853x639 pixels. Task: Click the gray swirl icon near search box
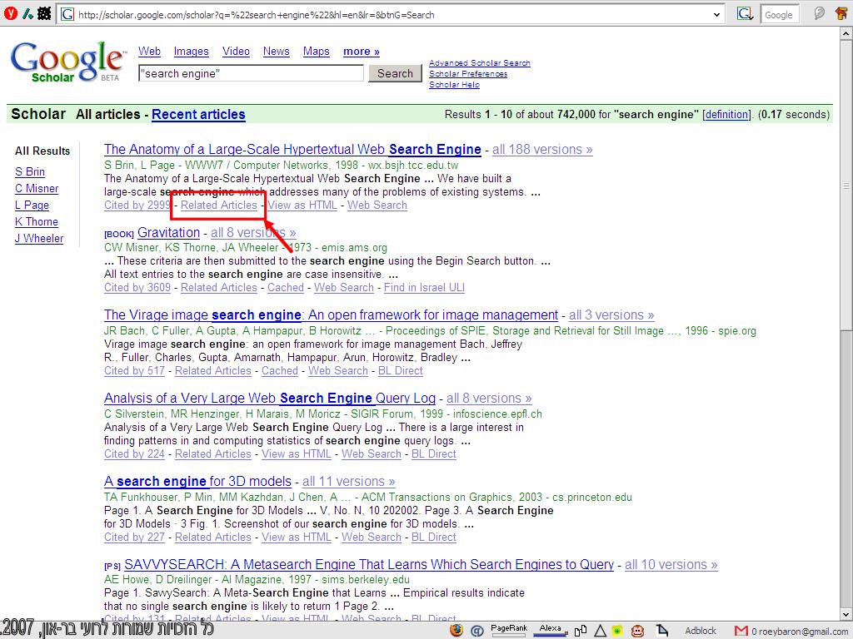[819, 13]
